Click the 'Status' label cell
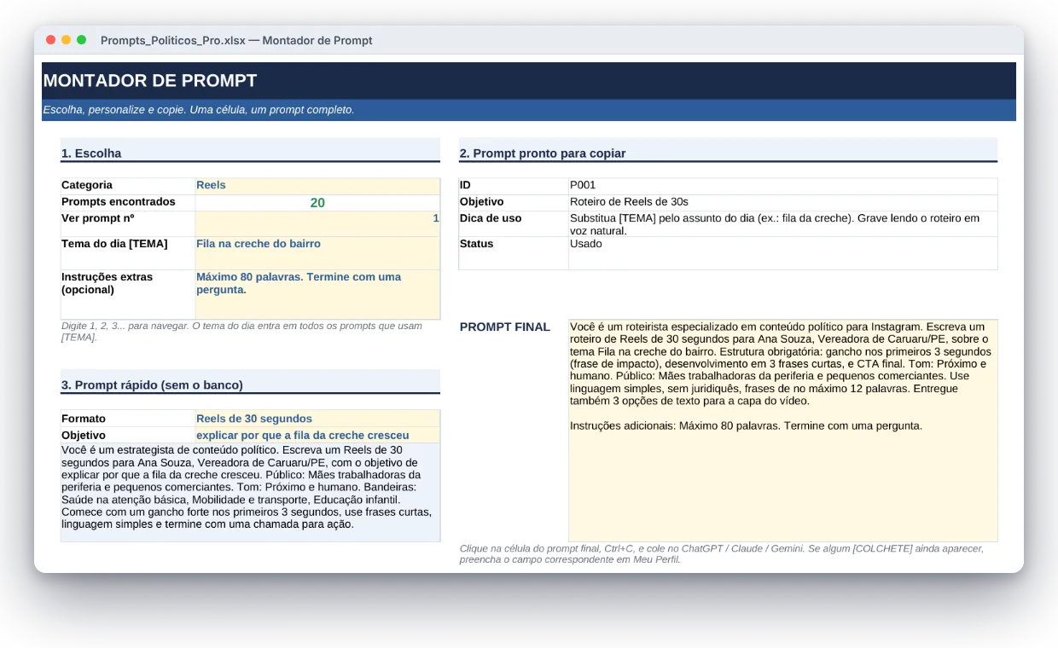The height and width of the screenshot is (648, 1058). 514,253
